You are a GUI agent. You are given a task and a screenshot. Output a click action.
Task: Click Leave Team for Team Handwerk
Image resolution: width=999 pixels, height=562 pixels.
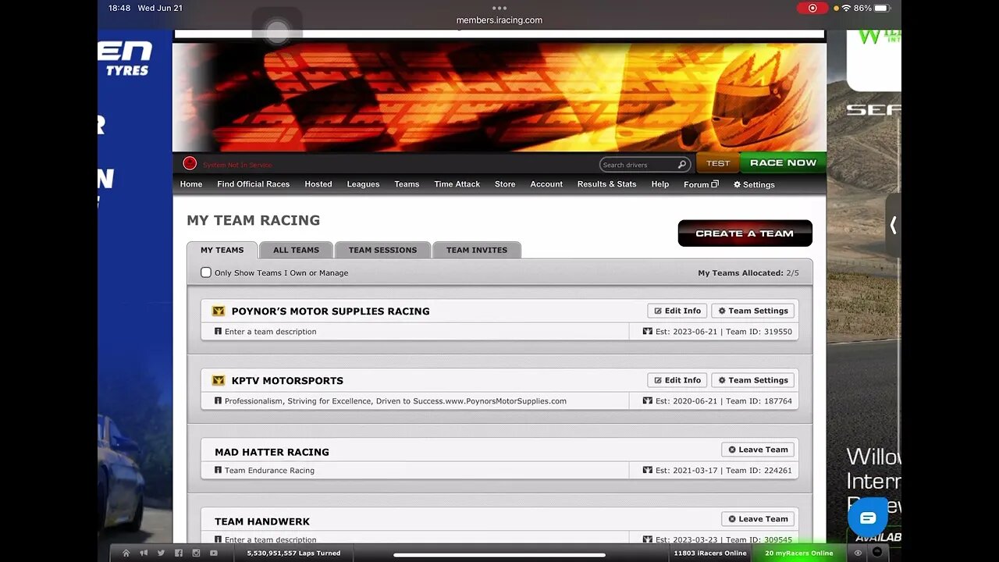[x=758, y=519]
